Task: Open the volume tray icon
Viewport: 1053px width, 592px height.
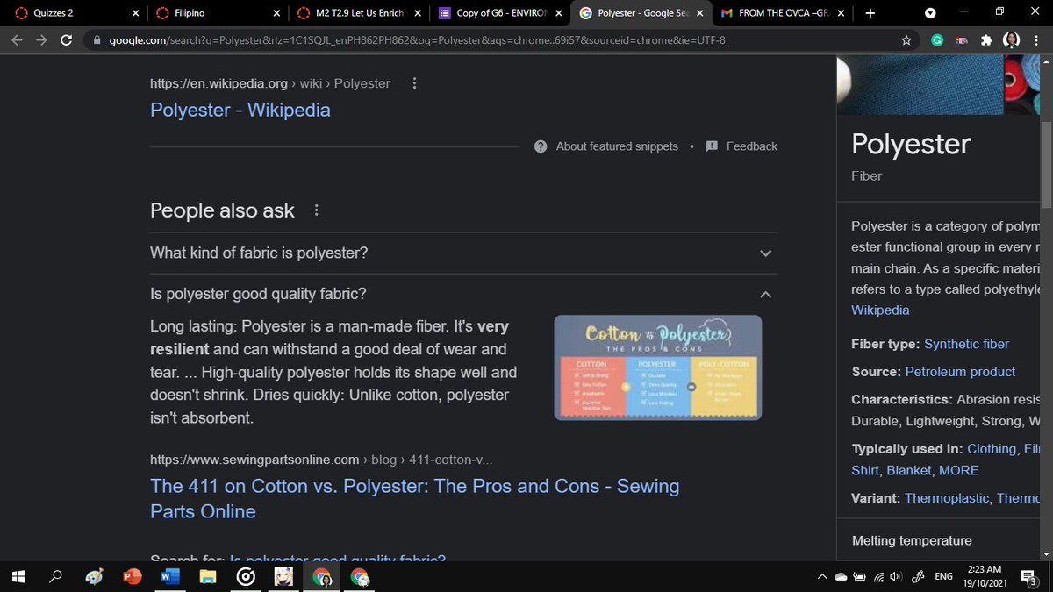Action: coord(895,577)
